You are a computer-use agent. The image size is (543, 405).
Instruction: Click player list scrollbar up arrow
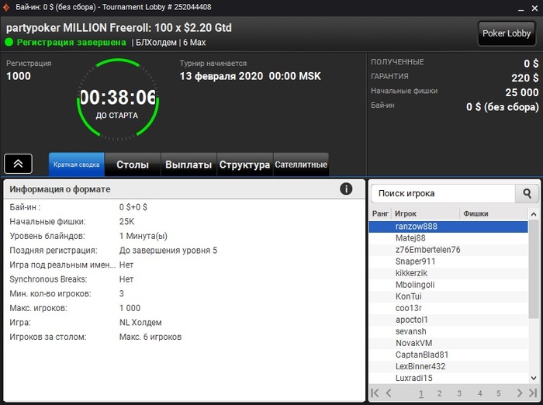(534, 214)
